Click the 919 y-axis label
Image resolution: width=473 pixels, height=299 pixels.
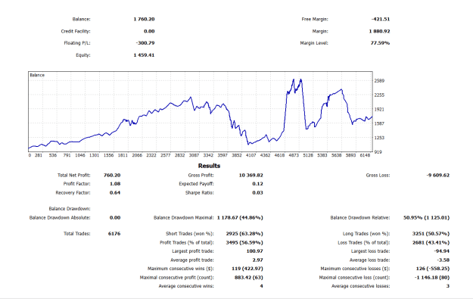click(x=378, y=151)
